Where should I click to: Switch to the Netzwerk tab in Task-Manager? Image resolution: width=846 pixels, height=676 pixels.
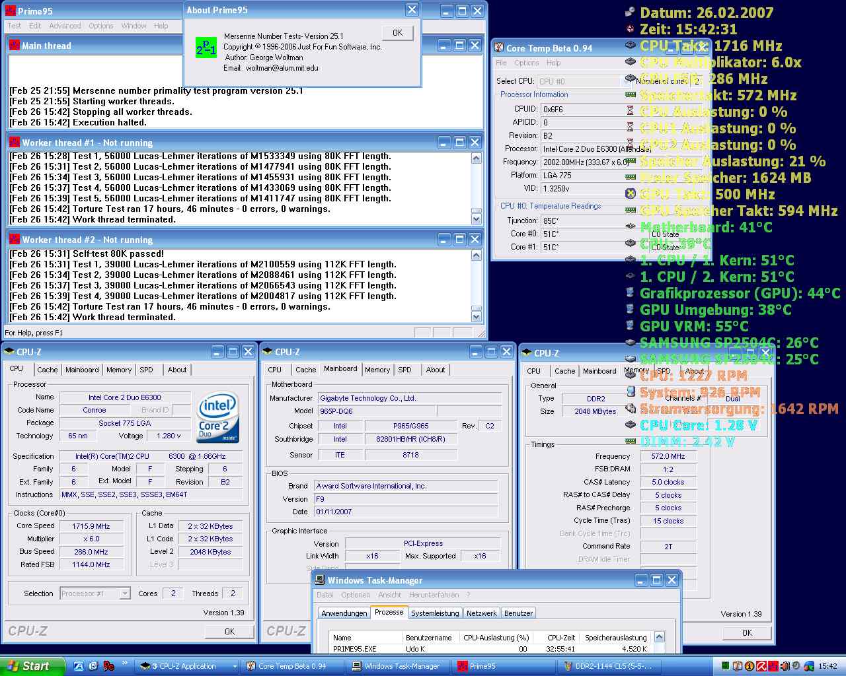pos(481,613)
